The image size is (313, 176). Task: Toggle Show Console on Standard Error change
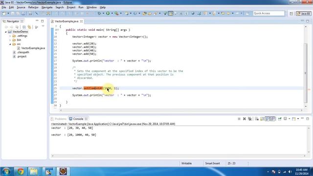click(x=273, y=119)
